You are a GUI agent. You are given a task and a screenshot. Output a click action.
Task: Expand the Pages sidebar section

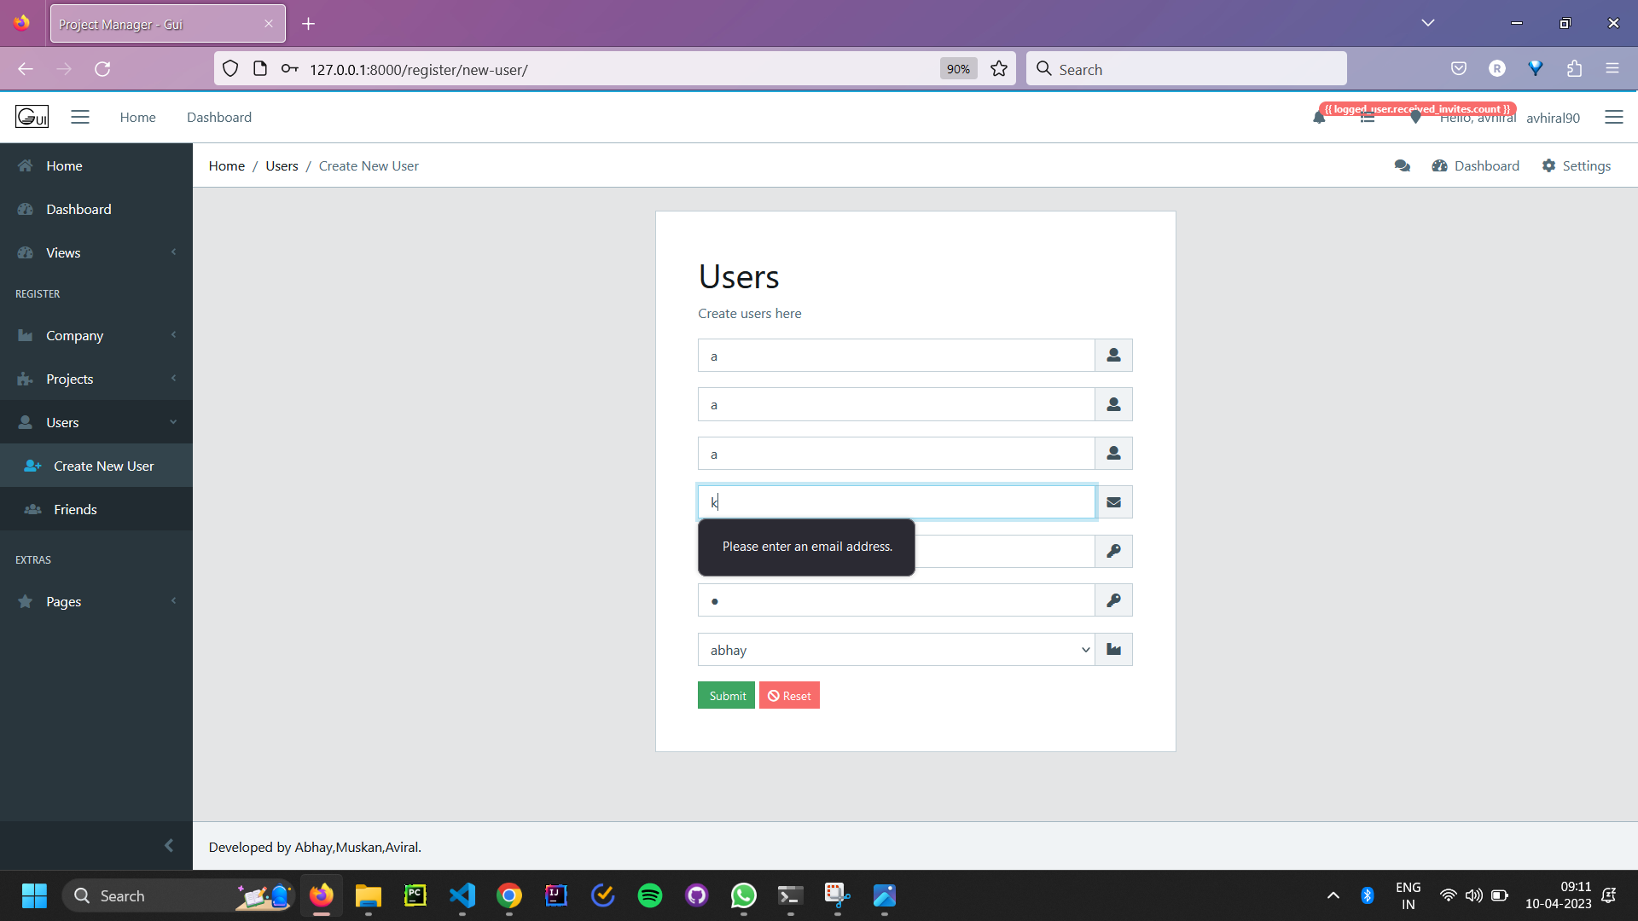click(64, 601)
